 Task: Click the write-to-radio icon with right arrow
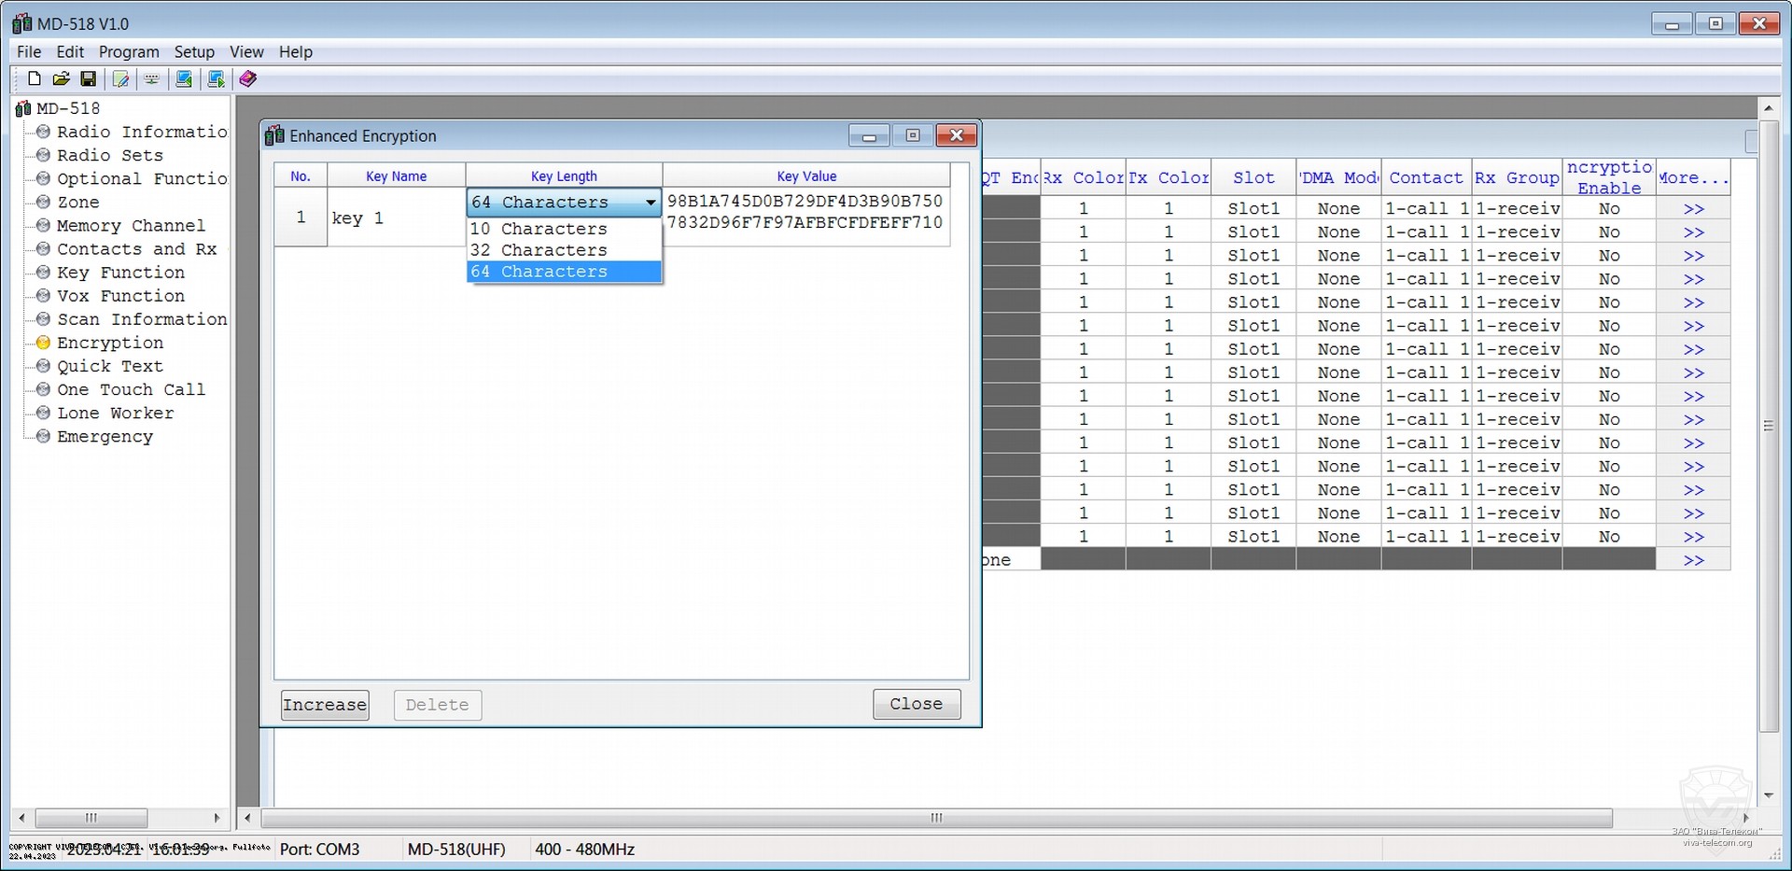click(216, 79)
